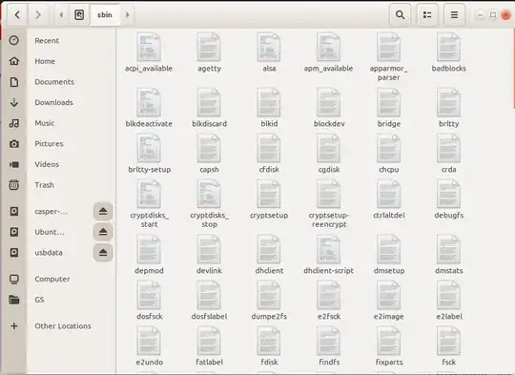
Task: Select the badblocks file
Action: [448, 52]
